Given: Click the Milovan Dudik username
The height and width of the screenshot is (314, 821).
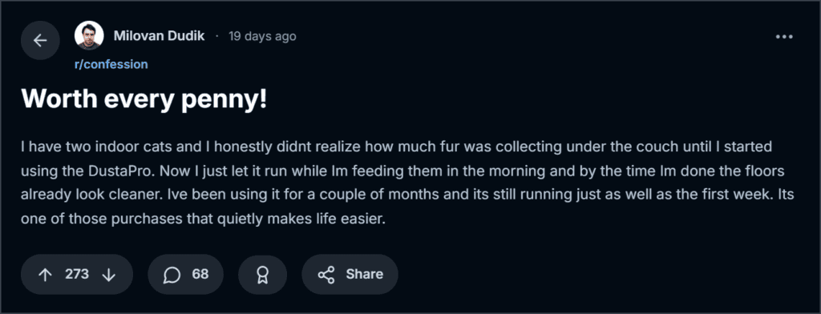Looking at the screenshot, I should pos(160,36).
